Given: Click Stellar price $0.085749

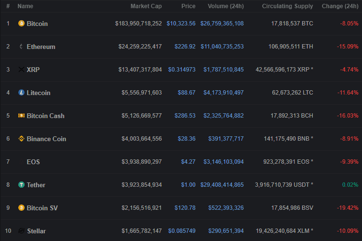Looking at the screenshot, I should 182,230.
